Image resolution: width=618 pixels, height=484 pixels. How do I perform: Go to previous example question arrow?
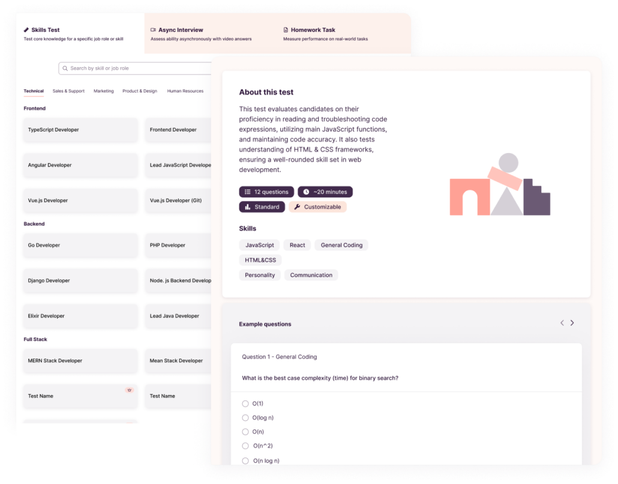click(x=562, y=323)
